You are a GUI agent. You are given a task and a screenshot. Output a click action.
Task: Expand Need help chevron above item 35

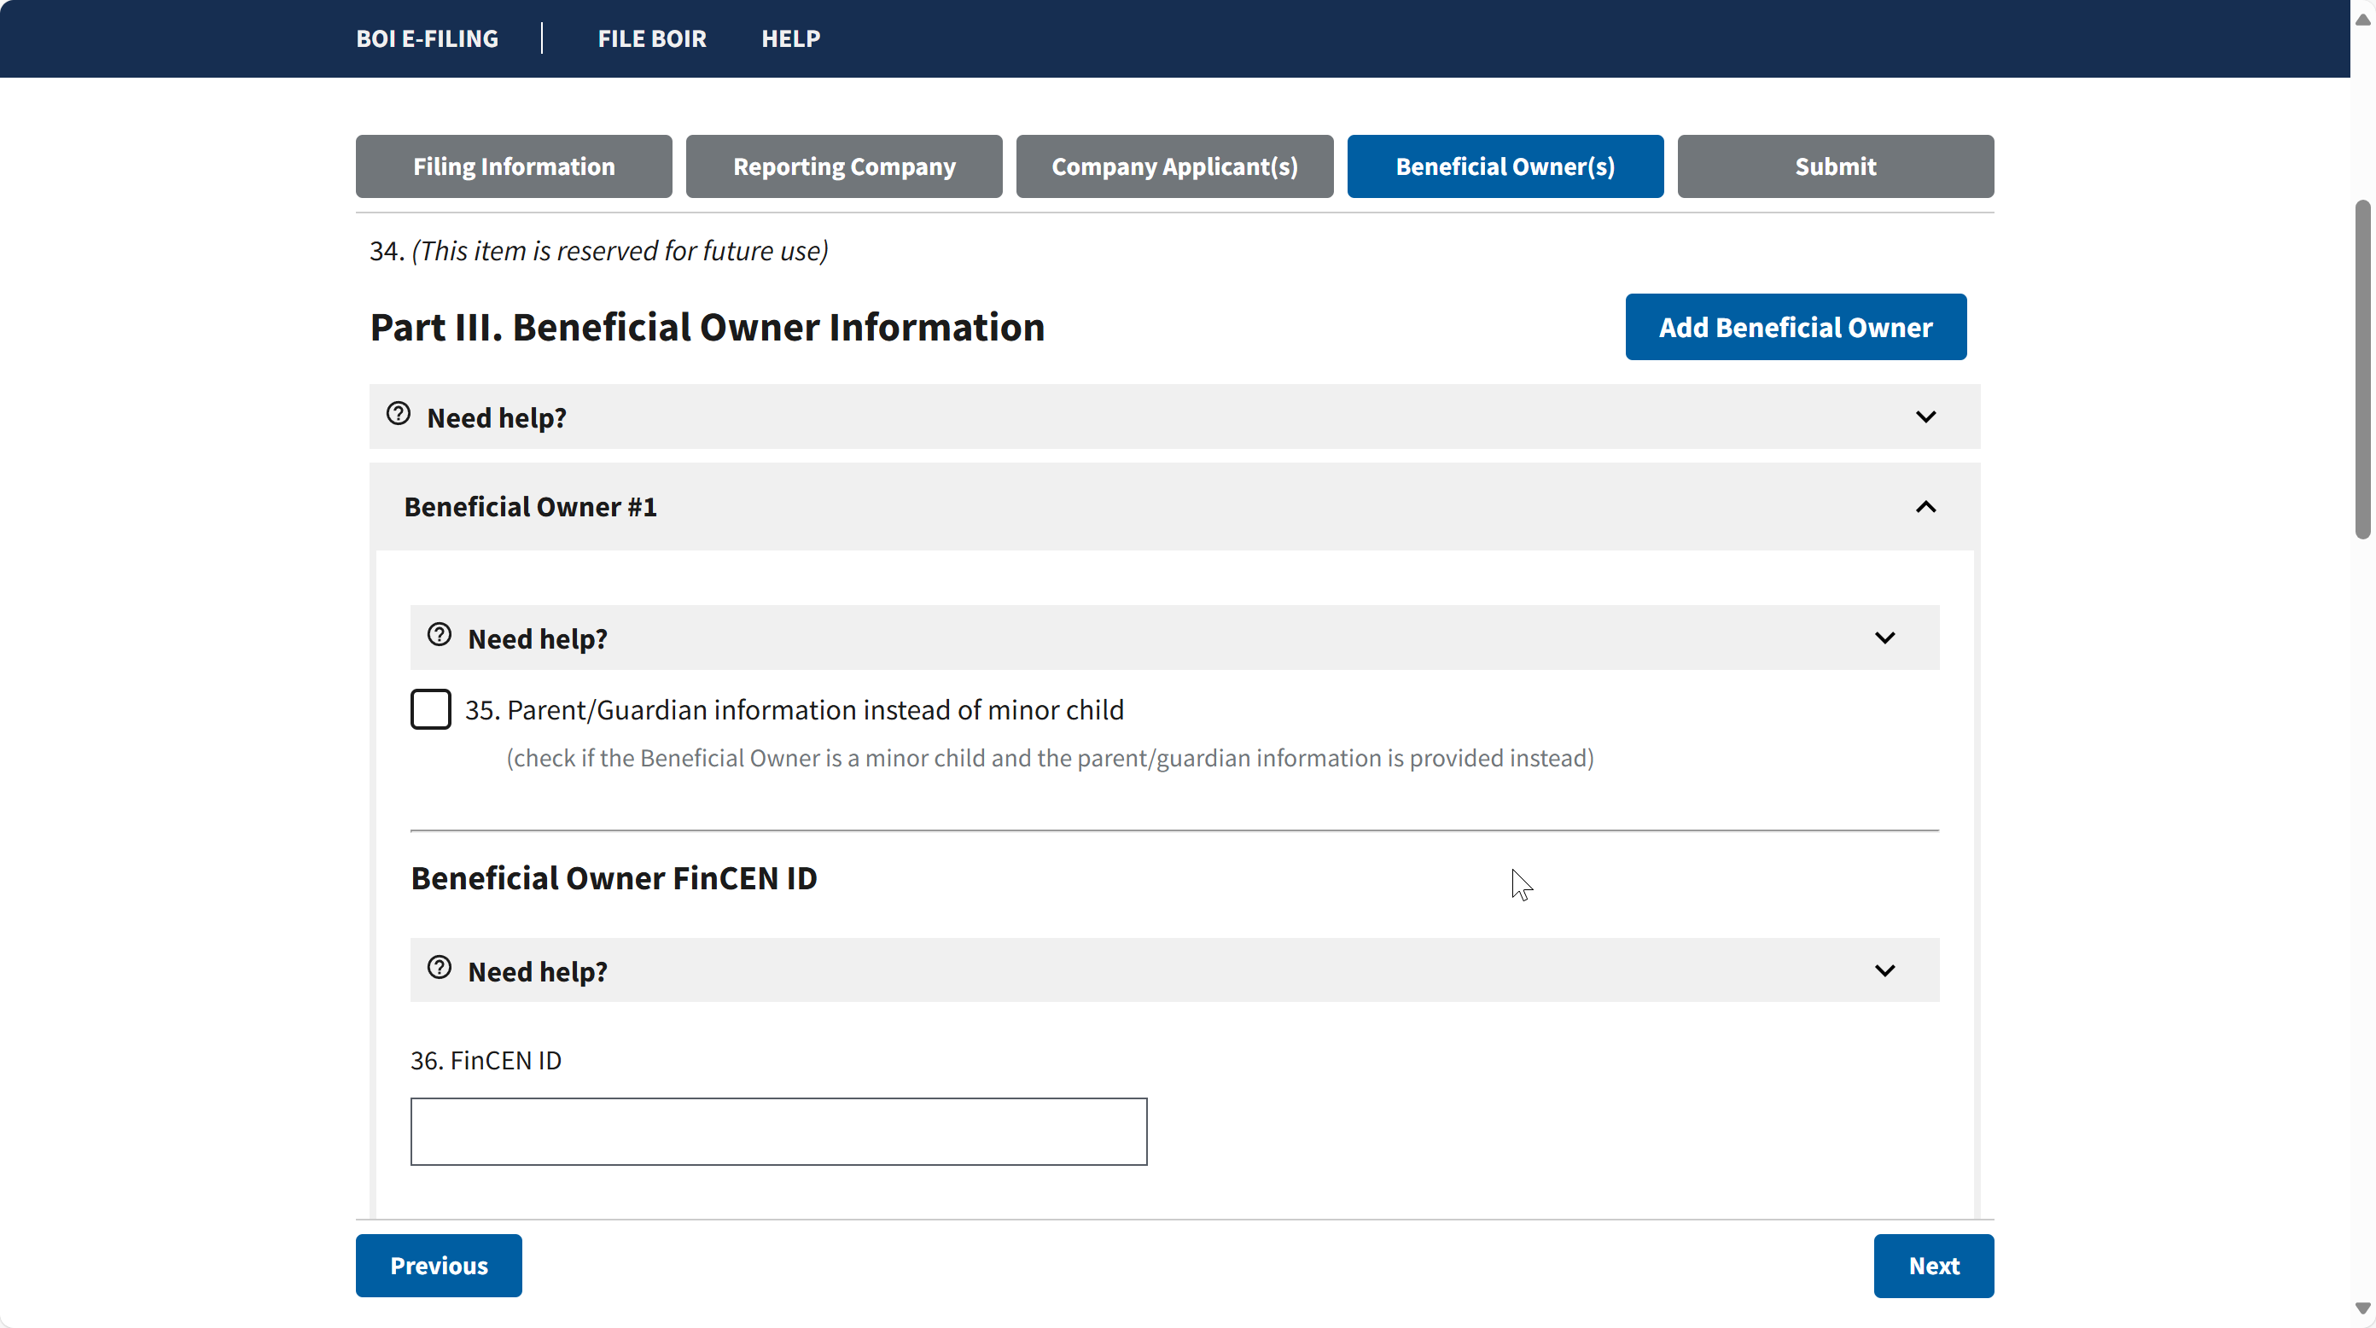pos(1884,638)
